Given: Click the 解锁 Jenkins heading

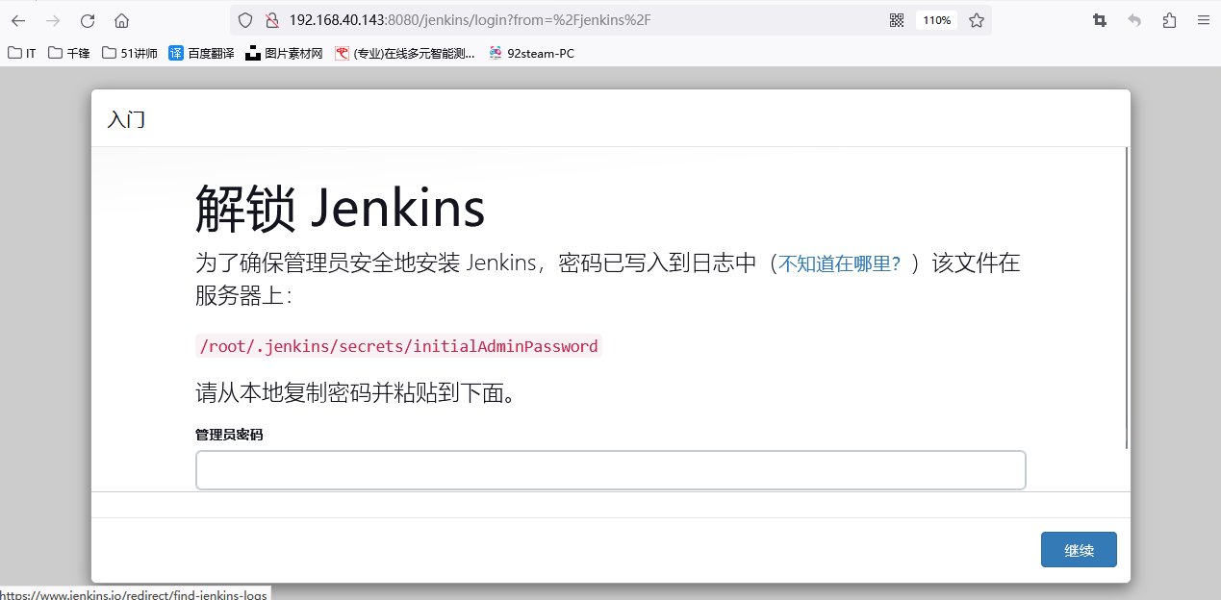Looking at the screenshot, I should tap(340, 208).
